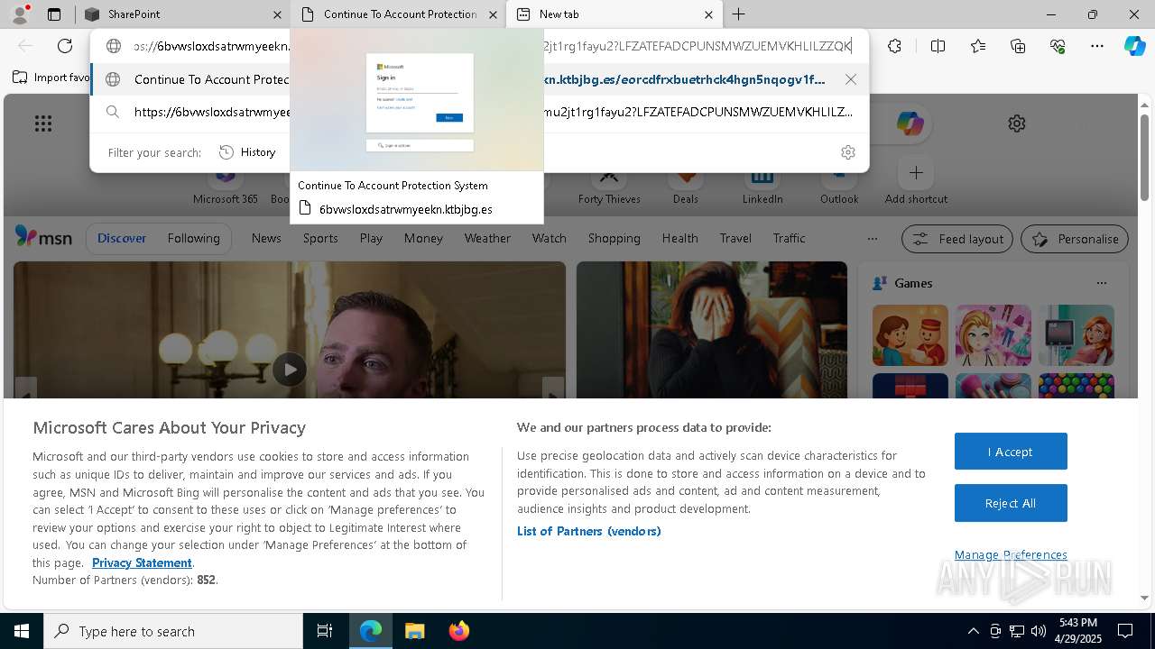Image resolution: width=1155 pixels, height=649 pixels.
Task: Click the Windows Start button
Action: coord(22,631)
